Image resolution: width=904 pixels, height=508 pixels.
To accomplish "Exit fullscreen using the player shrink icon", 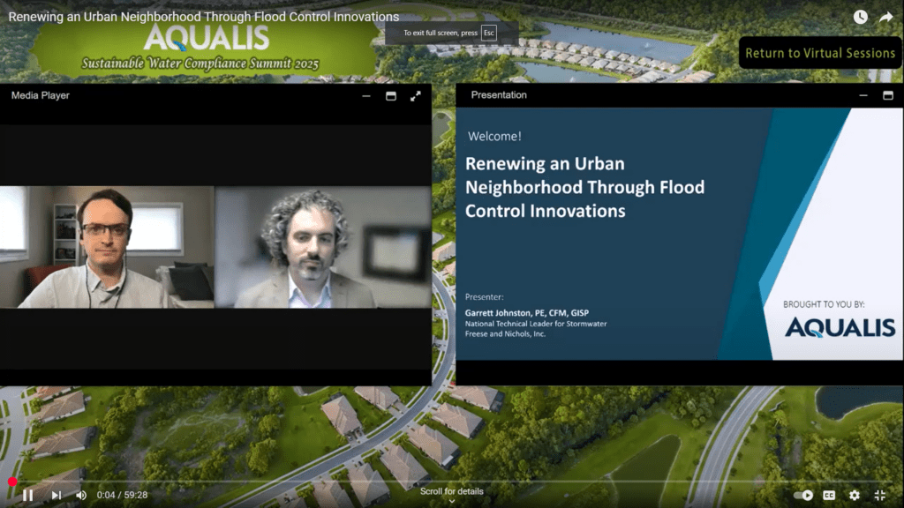I will (x=879, y=495).
